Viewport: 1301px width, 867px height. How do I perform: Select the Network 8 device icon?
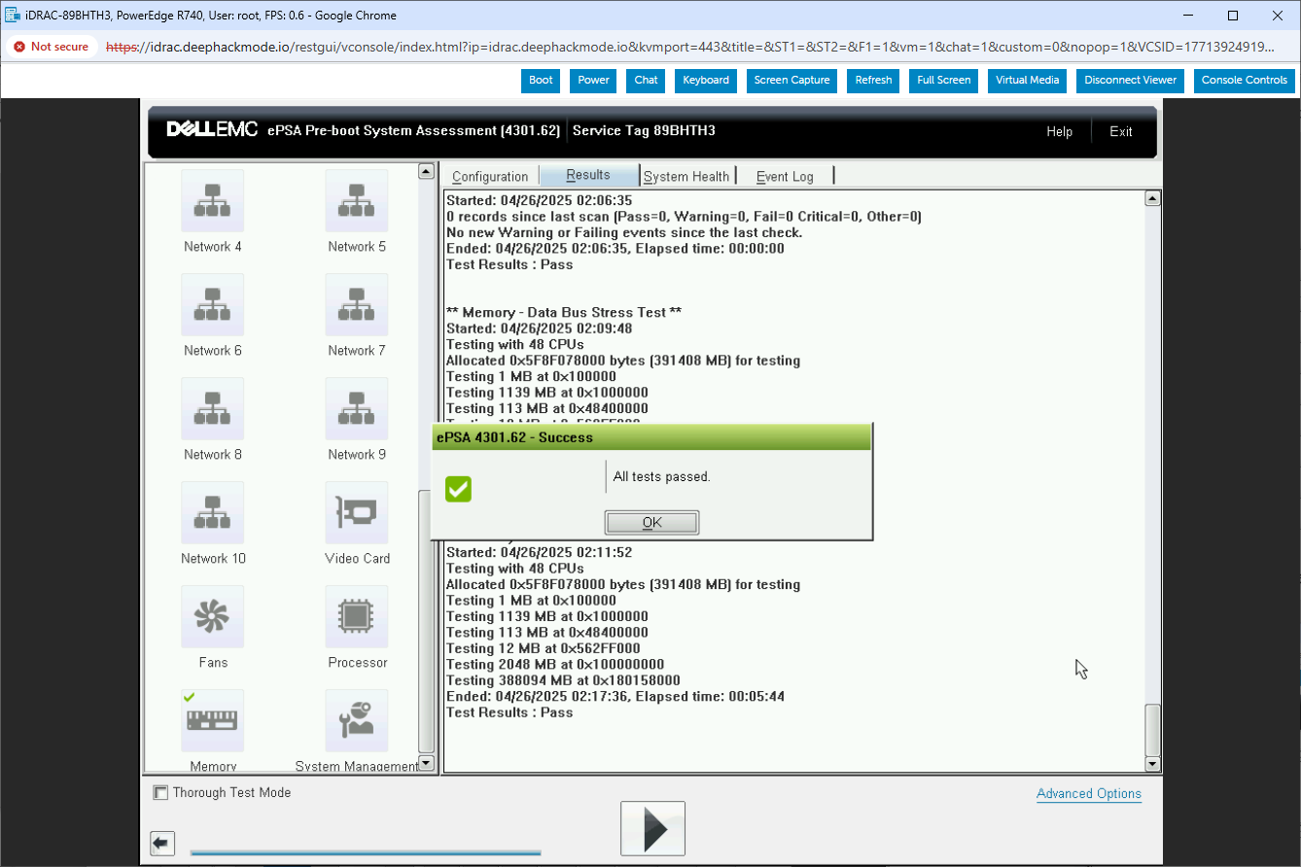coord(212,409)
